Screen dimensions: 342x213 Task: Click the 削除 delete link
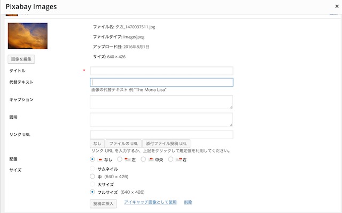click(x=188, y=202)
